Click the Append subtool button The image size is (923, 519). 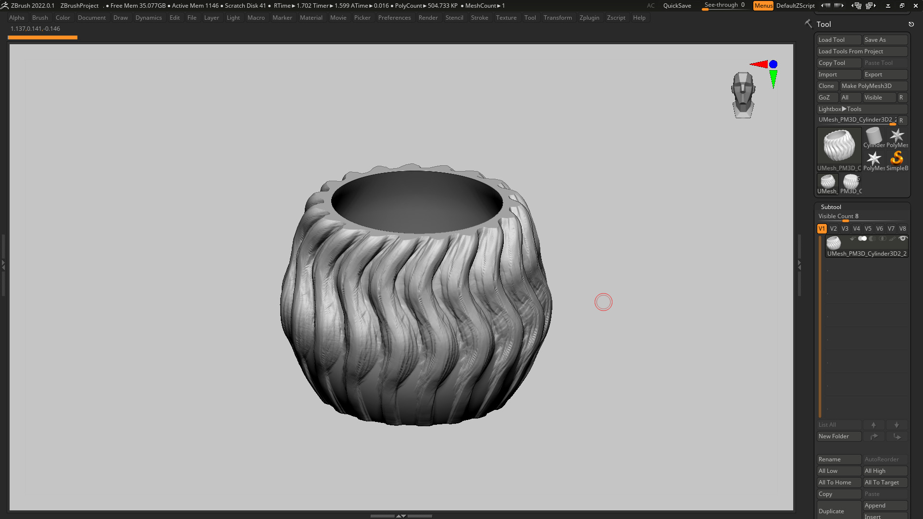point(885,506)
